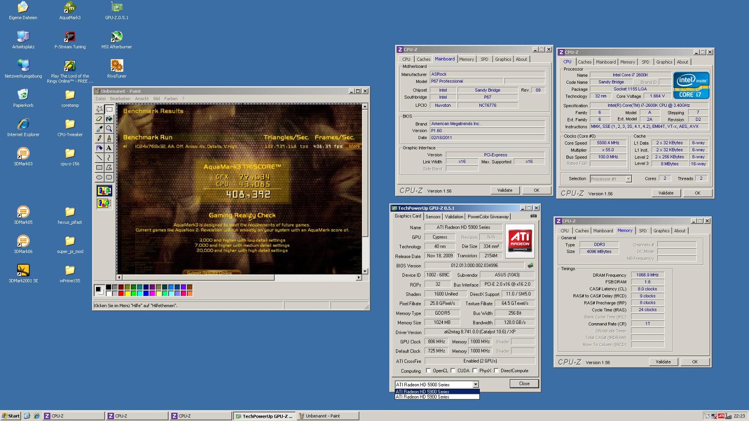Open Graphics tab in CPU-Z processor window
Viewport: 749px width, 421px height.
664,62
